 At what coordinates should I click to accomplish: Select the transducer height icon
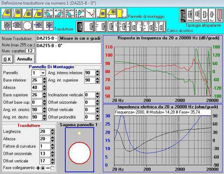tap(17, 26)
